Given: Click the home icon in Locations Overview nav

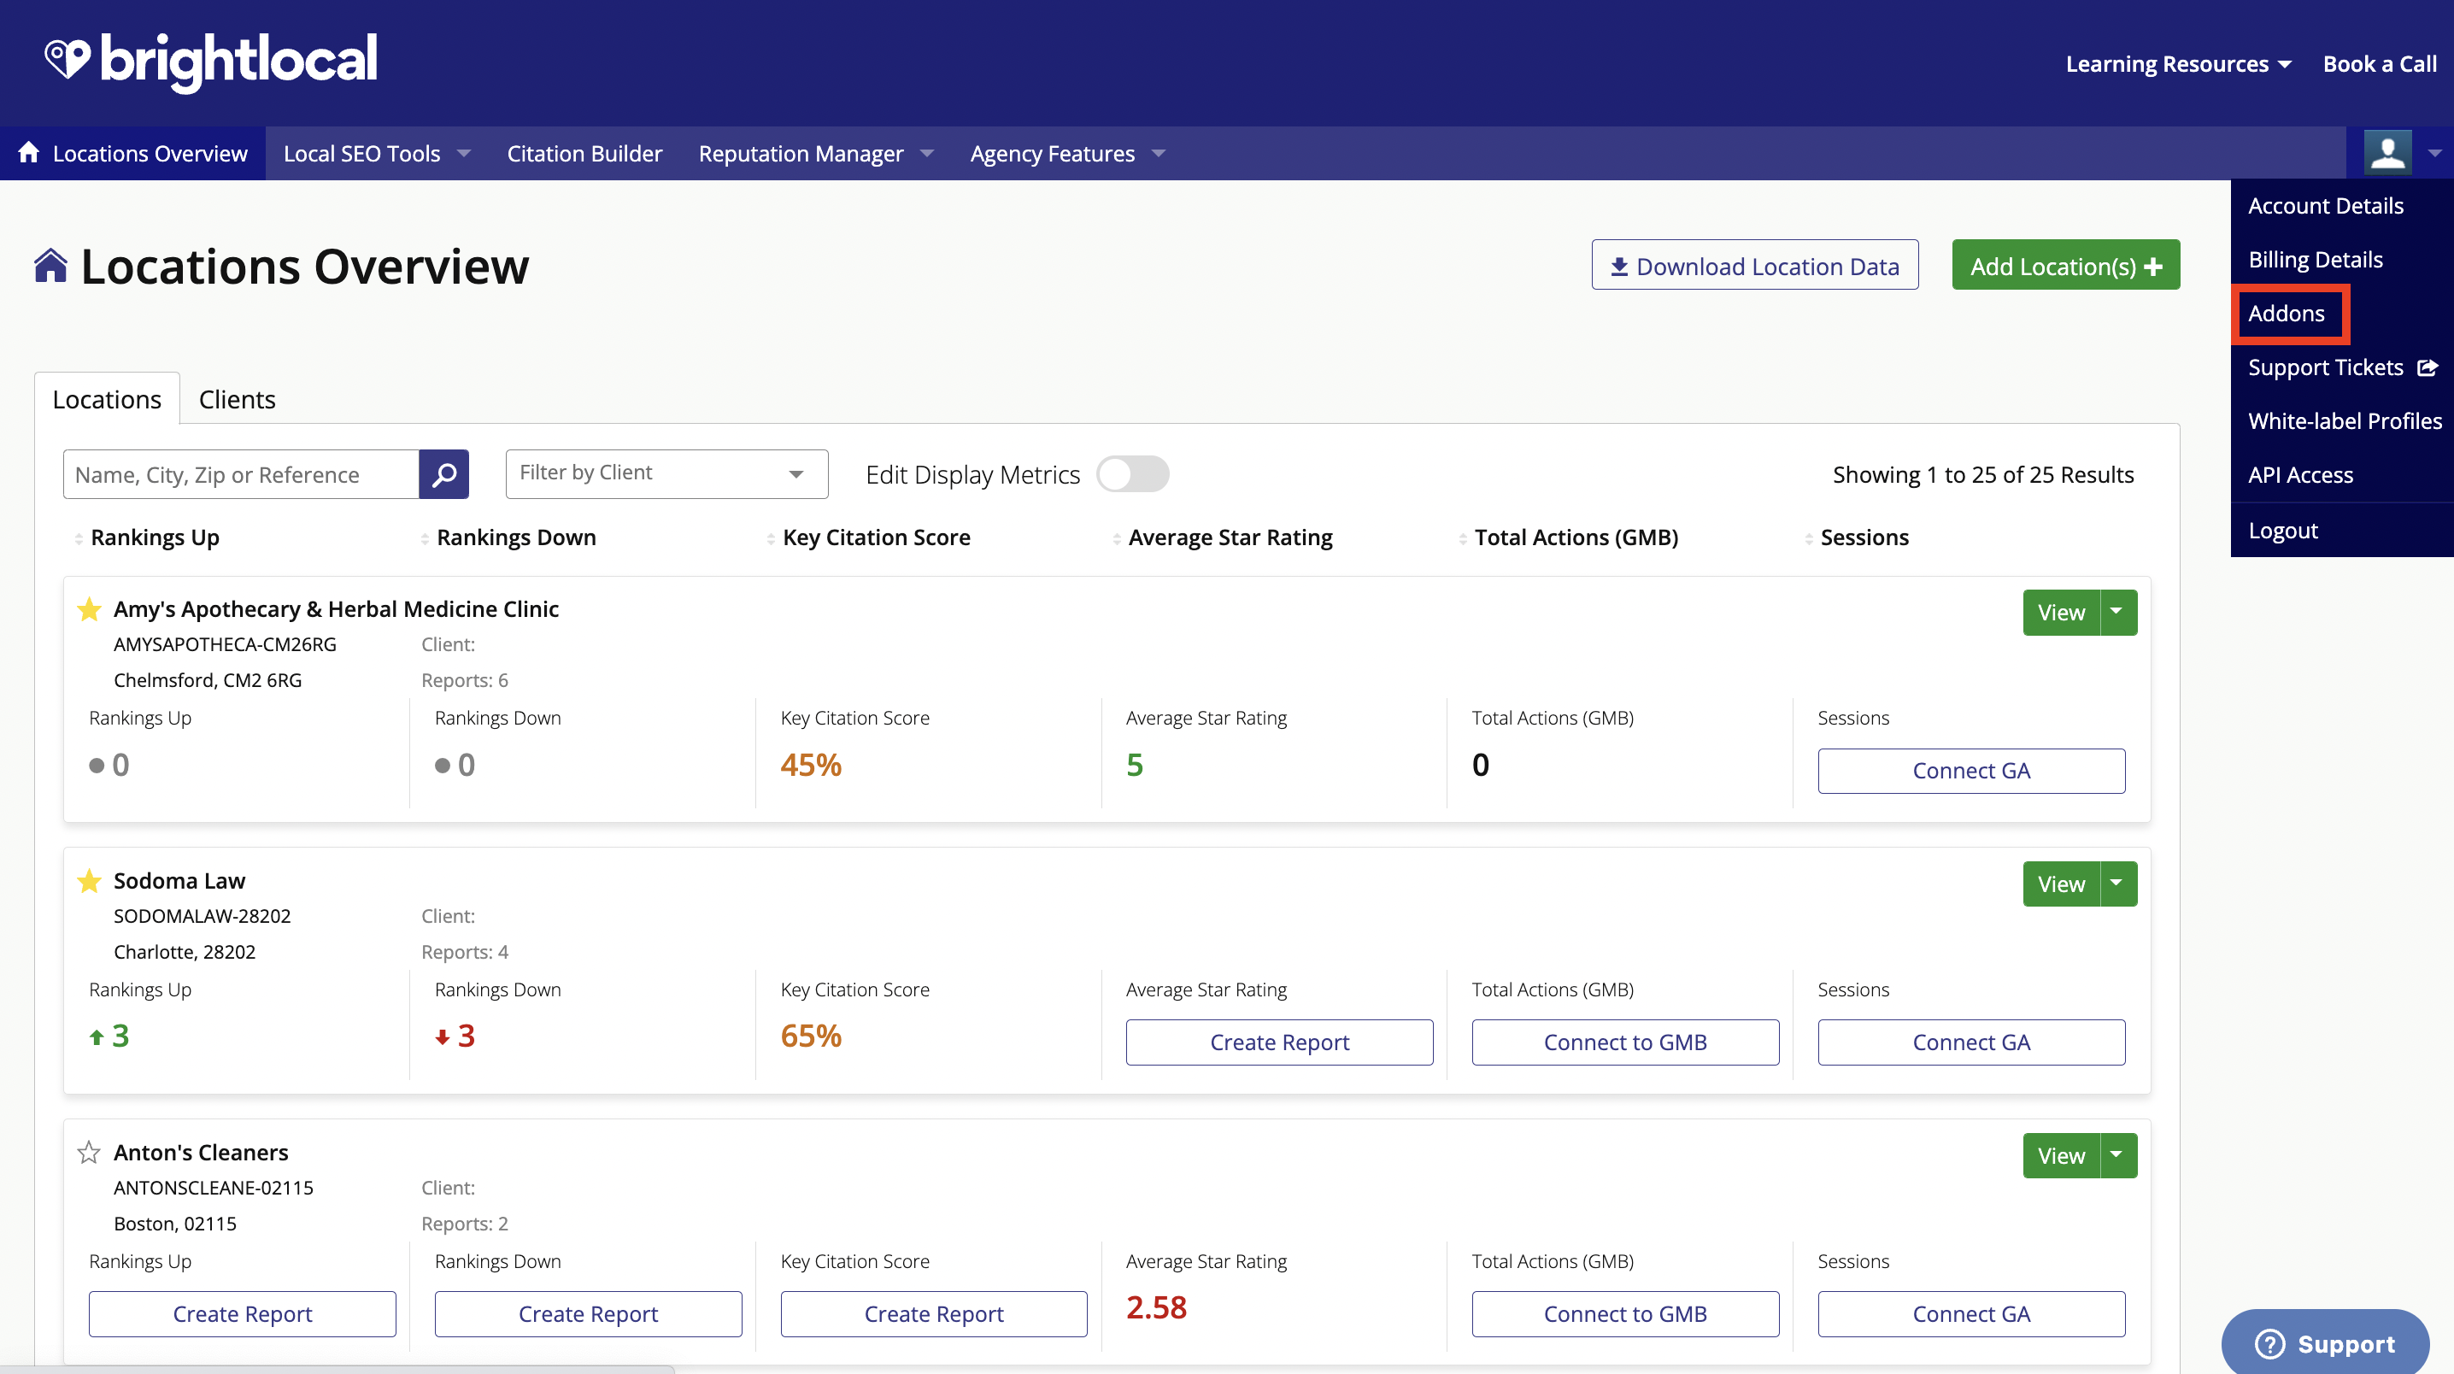Looking at the screenshot, I should 28,152.
